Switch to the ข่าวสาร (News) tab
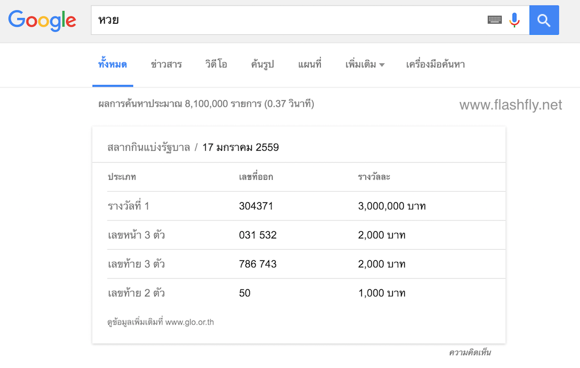Image resolution: width=580 pixels, height=368 pixels. click(167, 64)
